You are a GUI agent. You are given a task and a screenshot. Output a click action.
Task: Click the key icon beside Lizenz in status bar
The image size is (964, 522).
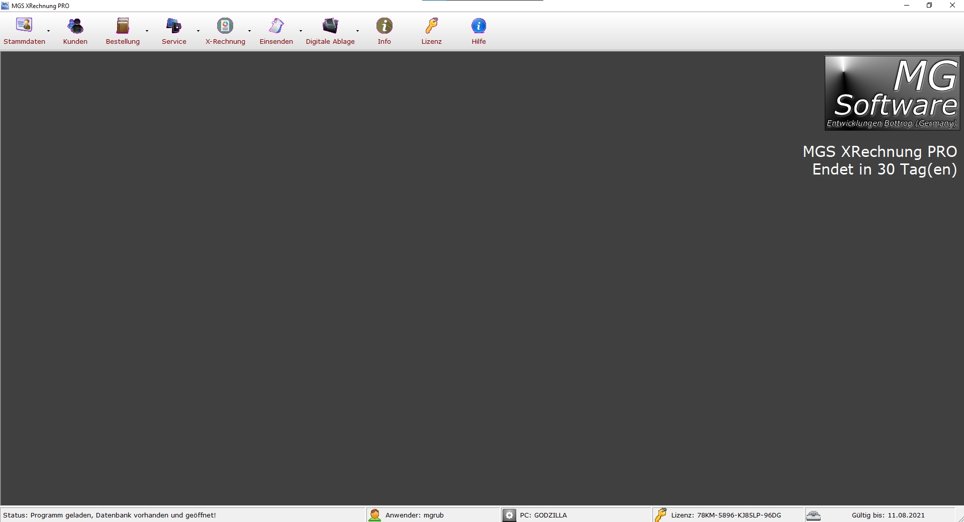coord(660,515)
